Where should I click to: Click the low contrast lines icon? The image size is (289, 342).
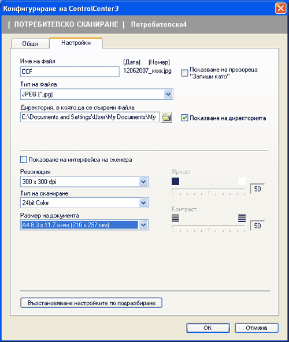(175, 218)
